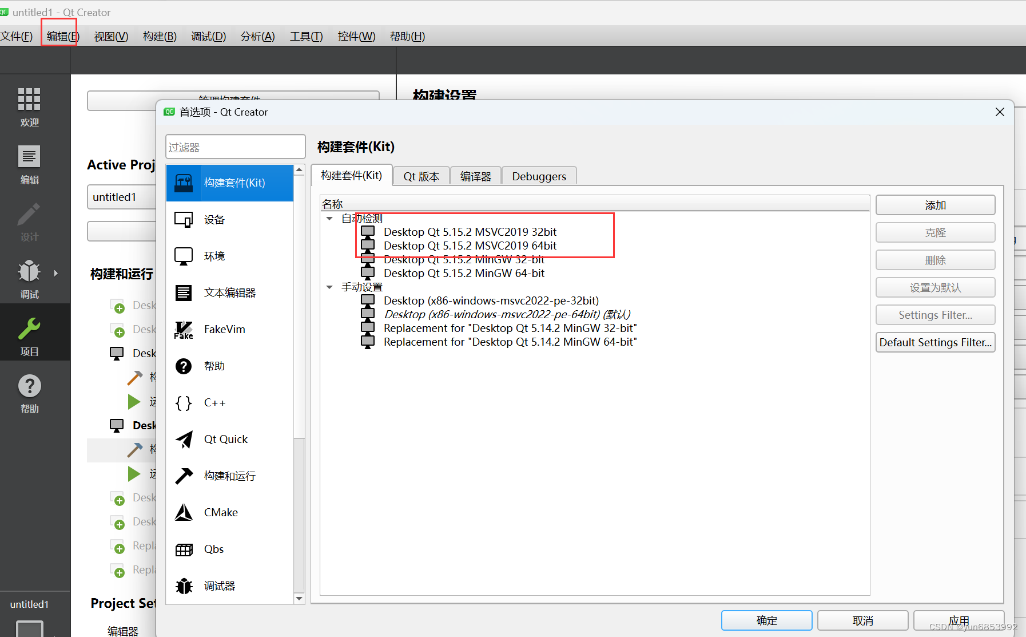1026x637 pixels.
Task: Open the 构建(B) menu
Action: click(160, 37)
